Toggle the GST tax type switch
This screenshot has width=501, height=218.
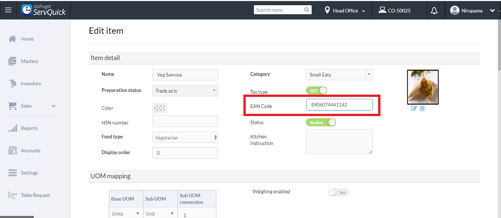pos(316,90)
